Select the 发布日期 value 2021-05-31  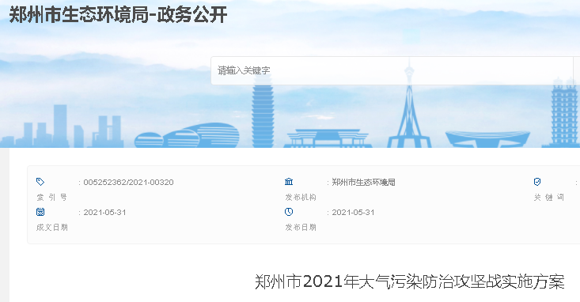tap(353, 213)
